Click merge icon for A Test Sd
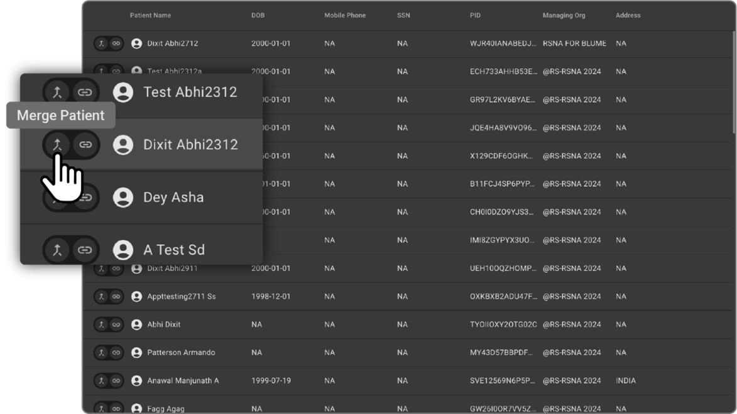The height and width of the screenshot is (414, 737). click(58, 250)
